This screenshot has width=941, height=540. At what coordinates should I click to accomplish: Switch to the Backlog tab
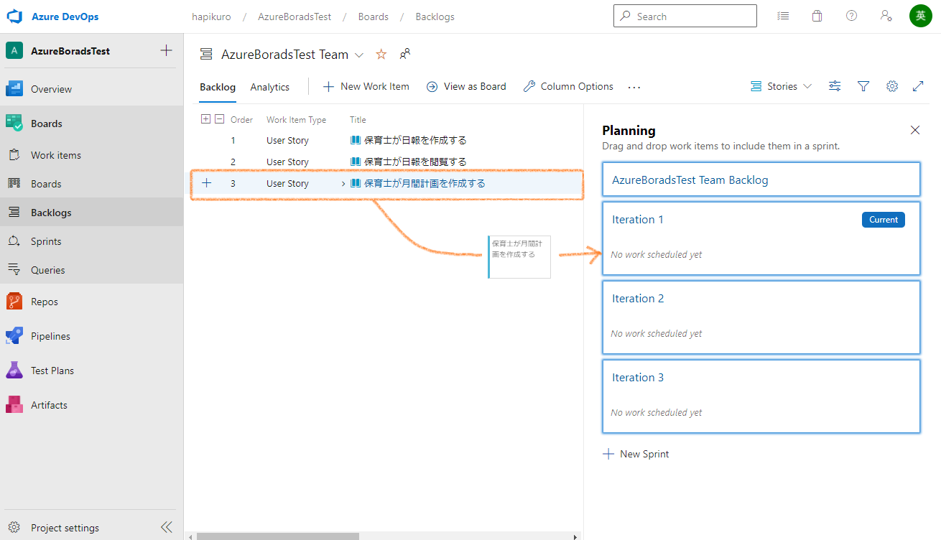[218, 87]
